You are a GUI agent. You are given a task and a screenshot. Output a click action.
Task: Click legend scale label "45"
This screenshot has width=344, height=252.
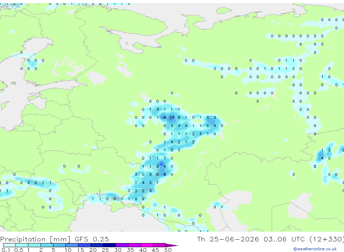click(x=155, y=250)
